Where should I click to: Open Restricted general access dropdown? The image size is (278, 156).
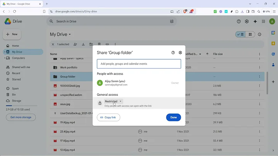[x=113, y=102]
